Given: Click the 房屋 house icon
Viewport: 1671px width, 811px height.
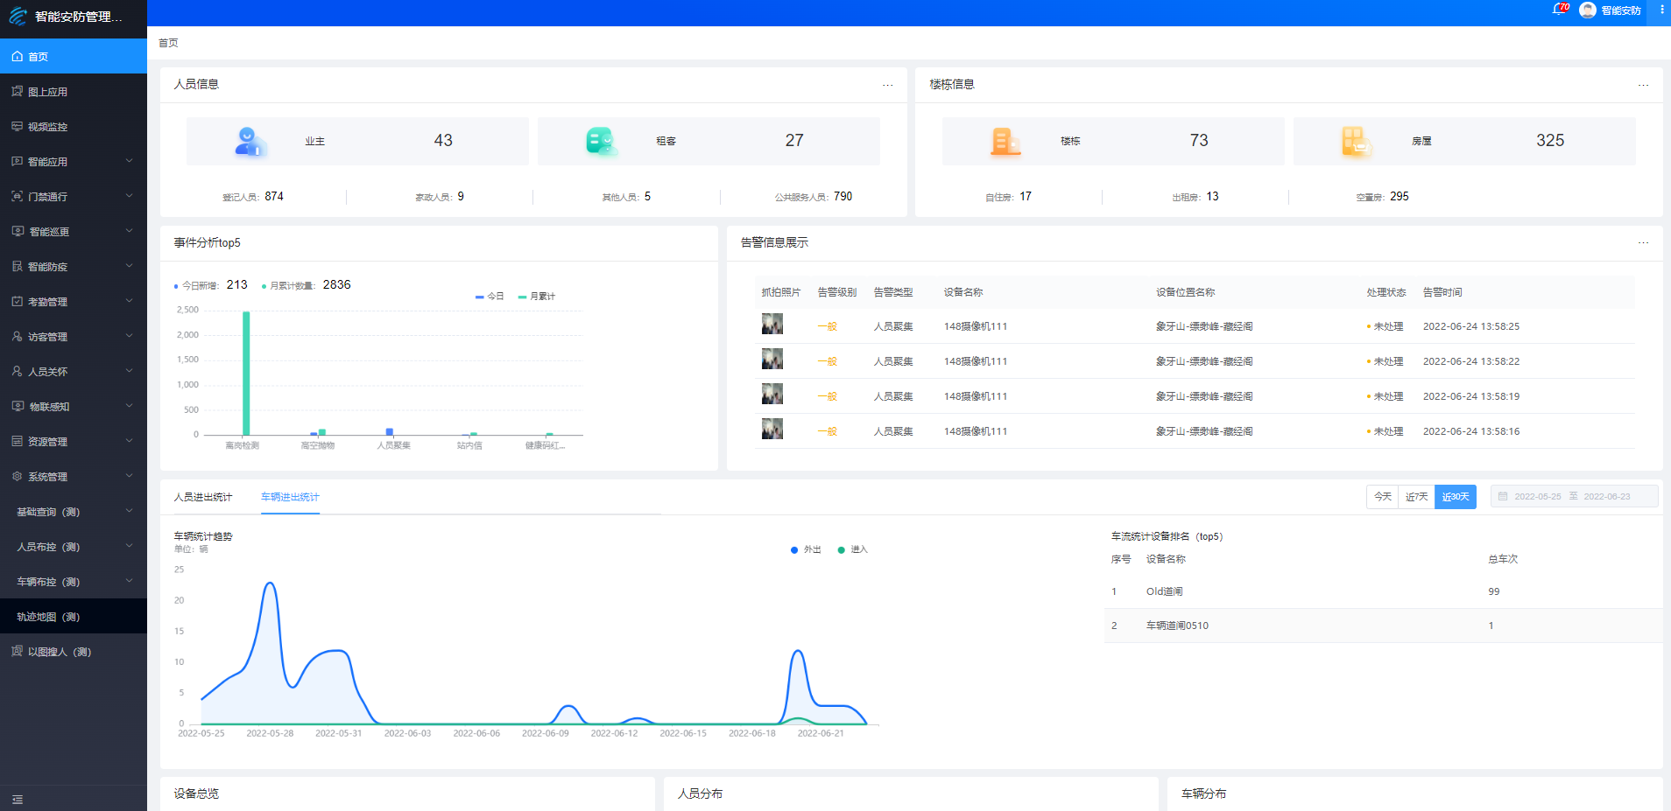Looking at the screenshot, I should 1355,141.
